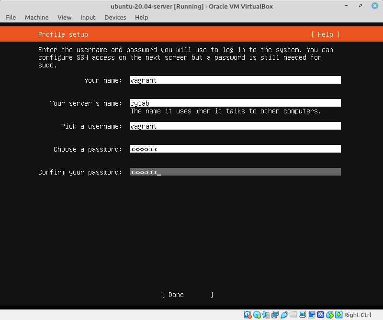Open the network adapter status icon
The width and height of the screenshot is (383, 320).
pos(275,315)
